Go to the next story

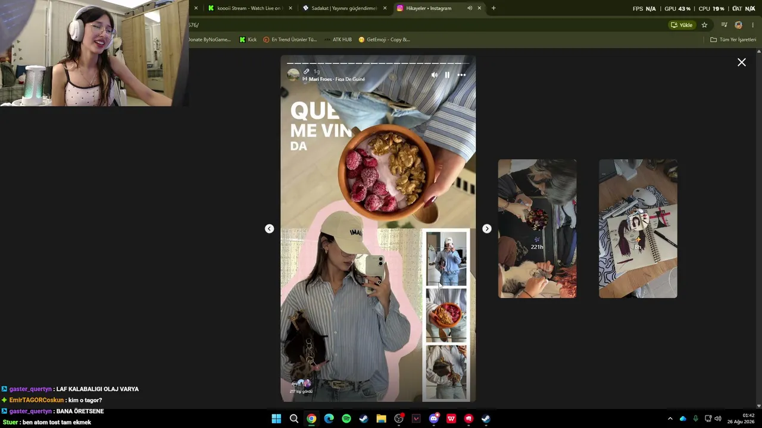click(487, 229)
